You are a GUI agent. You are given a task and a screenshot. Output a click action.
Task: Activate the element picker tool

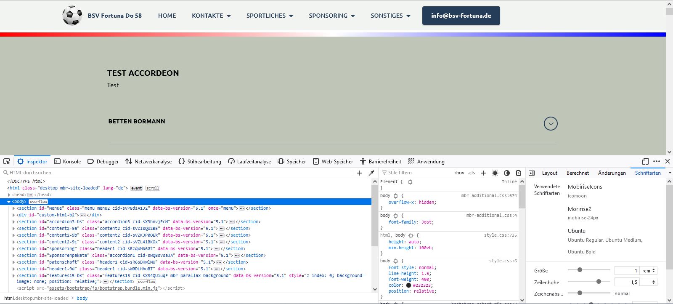pyautogui.click(x=7, y=161)
